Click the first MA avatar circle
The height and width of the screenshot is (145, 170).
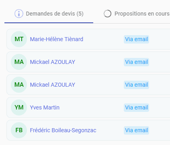pos(19,62)
